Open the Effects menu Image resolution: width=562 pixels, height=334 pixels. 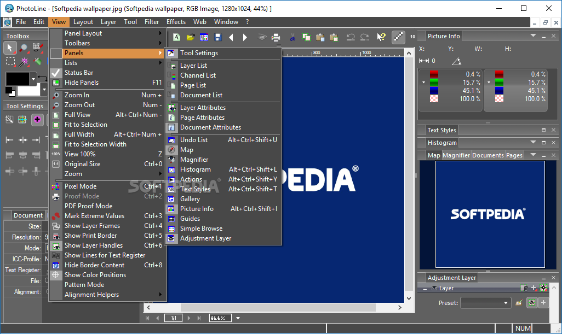[176, 22]
